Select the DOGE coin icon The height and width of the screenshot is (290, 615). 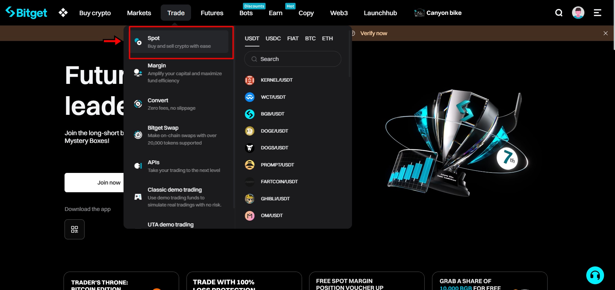[x=250, y=131]
